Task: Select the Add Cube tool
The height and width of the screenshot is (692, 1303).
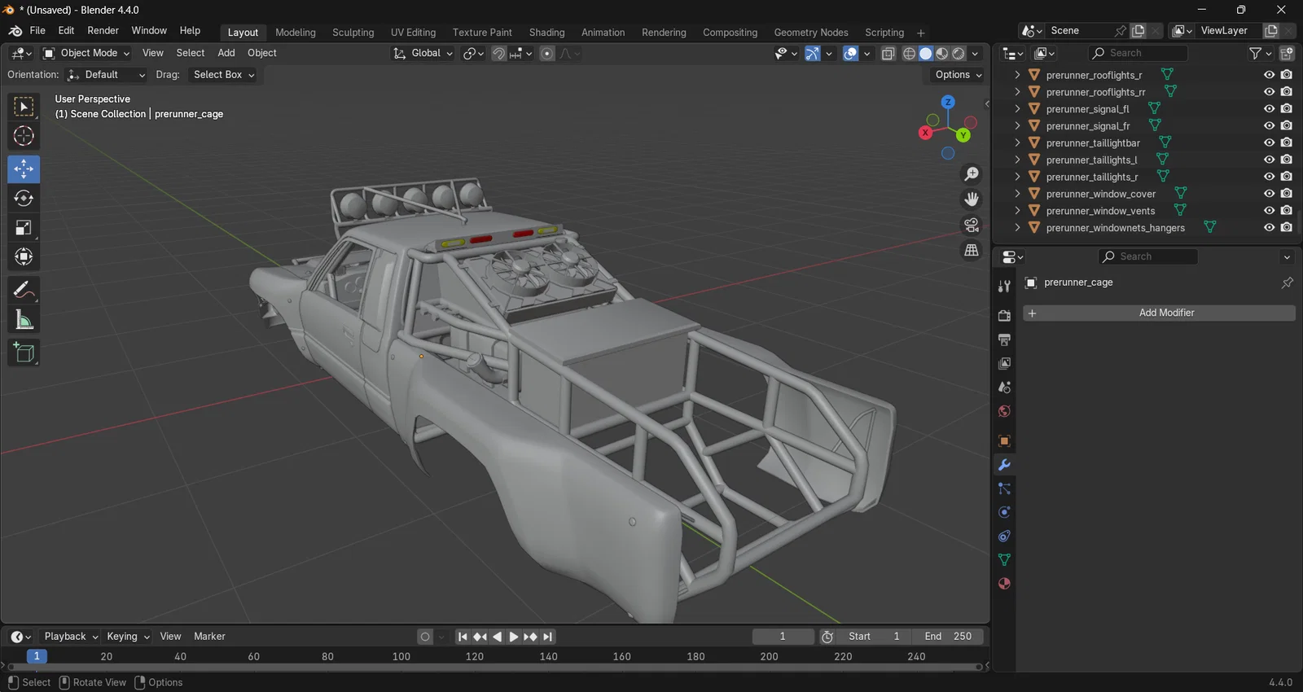Action: pos(24,353)
